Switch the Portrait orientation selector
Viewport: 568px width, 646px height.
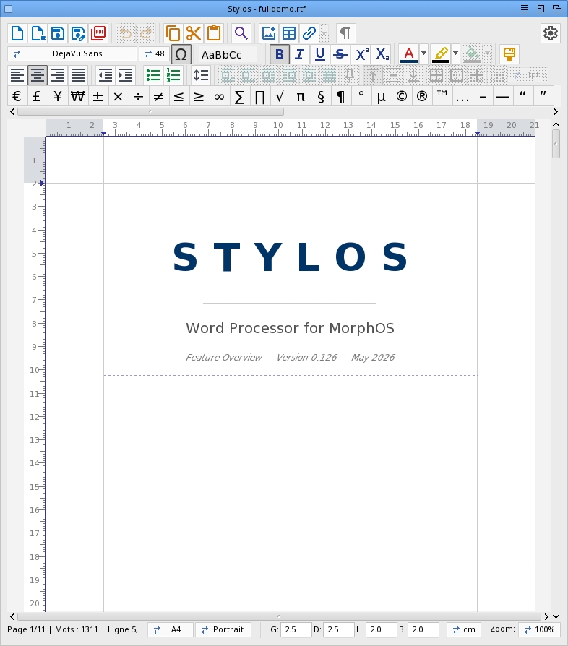coord(223,629)
